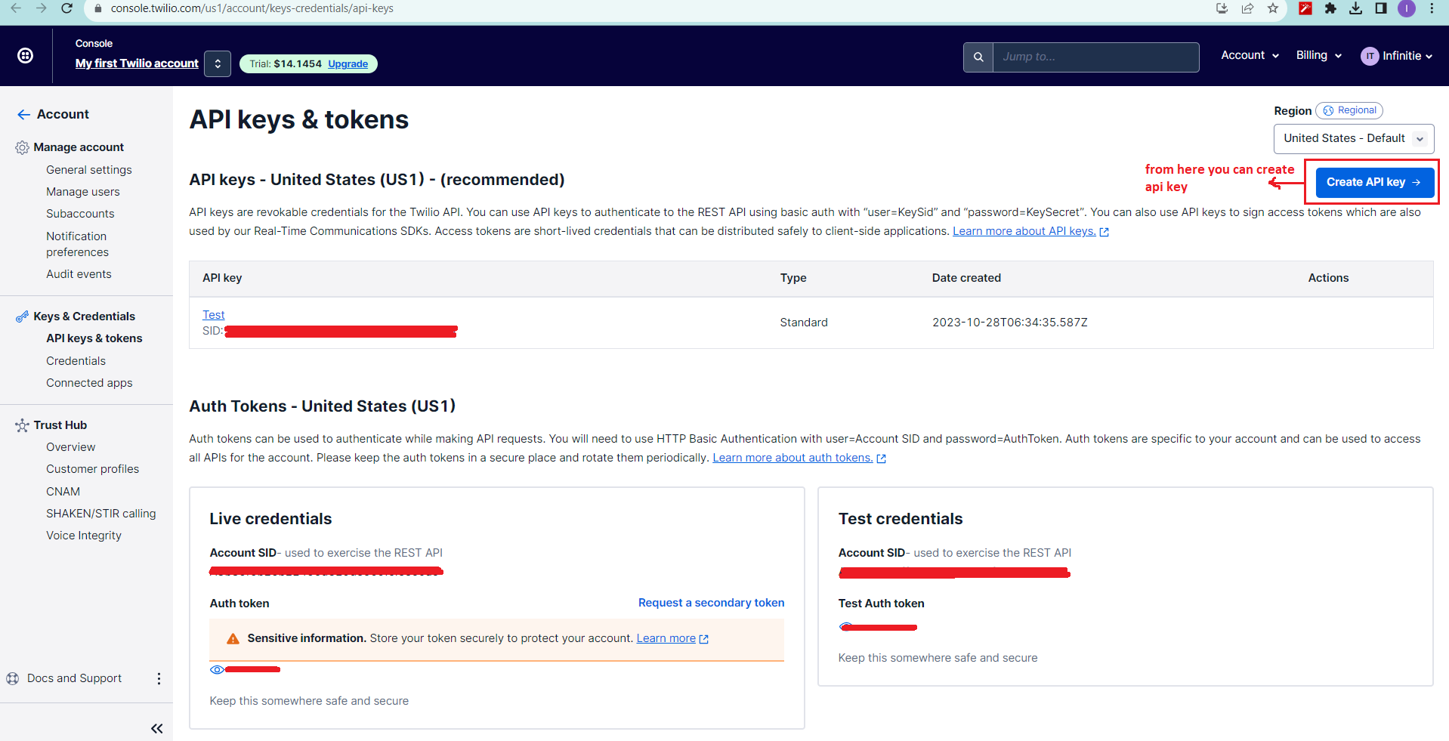Click the Create API key button
The width and height of the screenshot is (1449, 741).
point(1374,182)
